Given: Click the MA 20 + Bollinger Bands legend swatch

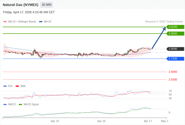Looking at the screenshot, I should click(5, 22).
